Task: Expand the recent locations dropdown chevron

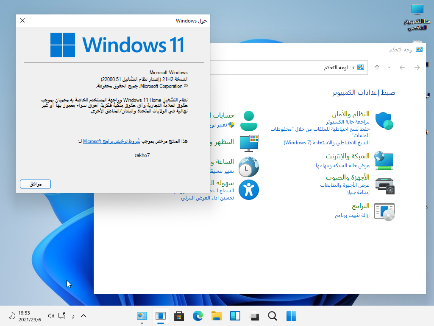Action: (x=389, y=67)
